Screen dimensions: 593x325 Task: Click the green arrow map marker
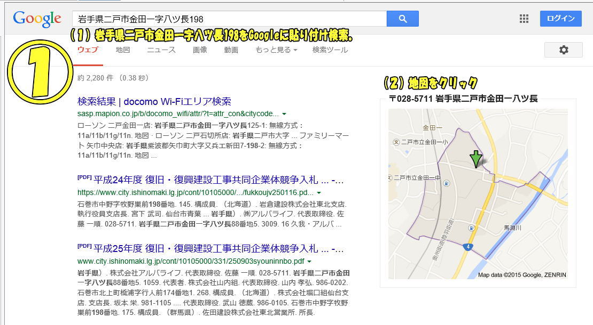pyautogui.click(x=476, y=159)
